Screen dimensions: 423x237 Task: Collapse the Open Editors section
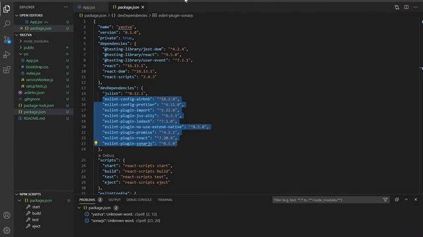[x=17, y=15]
